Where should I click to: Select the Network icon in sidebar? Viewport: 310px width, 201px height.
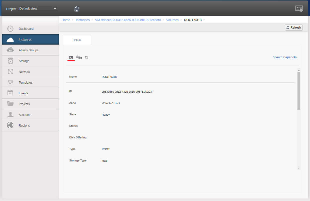10,72
